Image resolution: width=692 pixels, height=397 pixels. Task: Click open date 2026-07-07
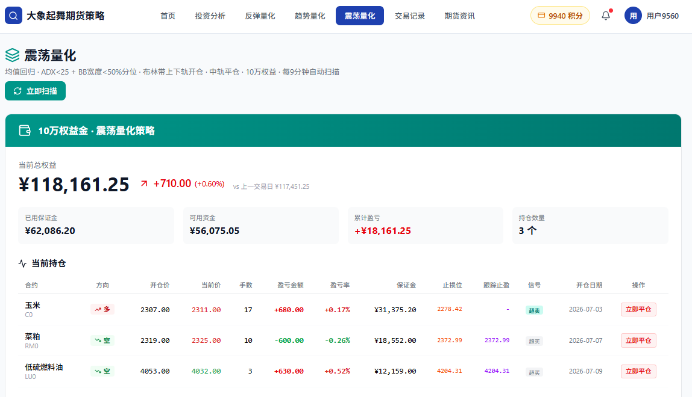(586, 340)
